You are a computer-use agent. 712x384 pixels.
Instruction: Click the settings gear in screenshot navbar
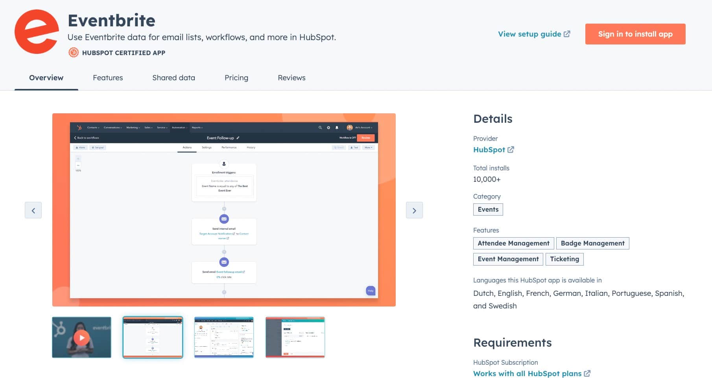pos(328,127)
